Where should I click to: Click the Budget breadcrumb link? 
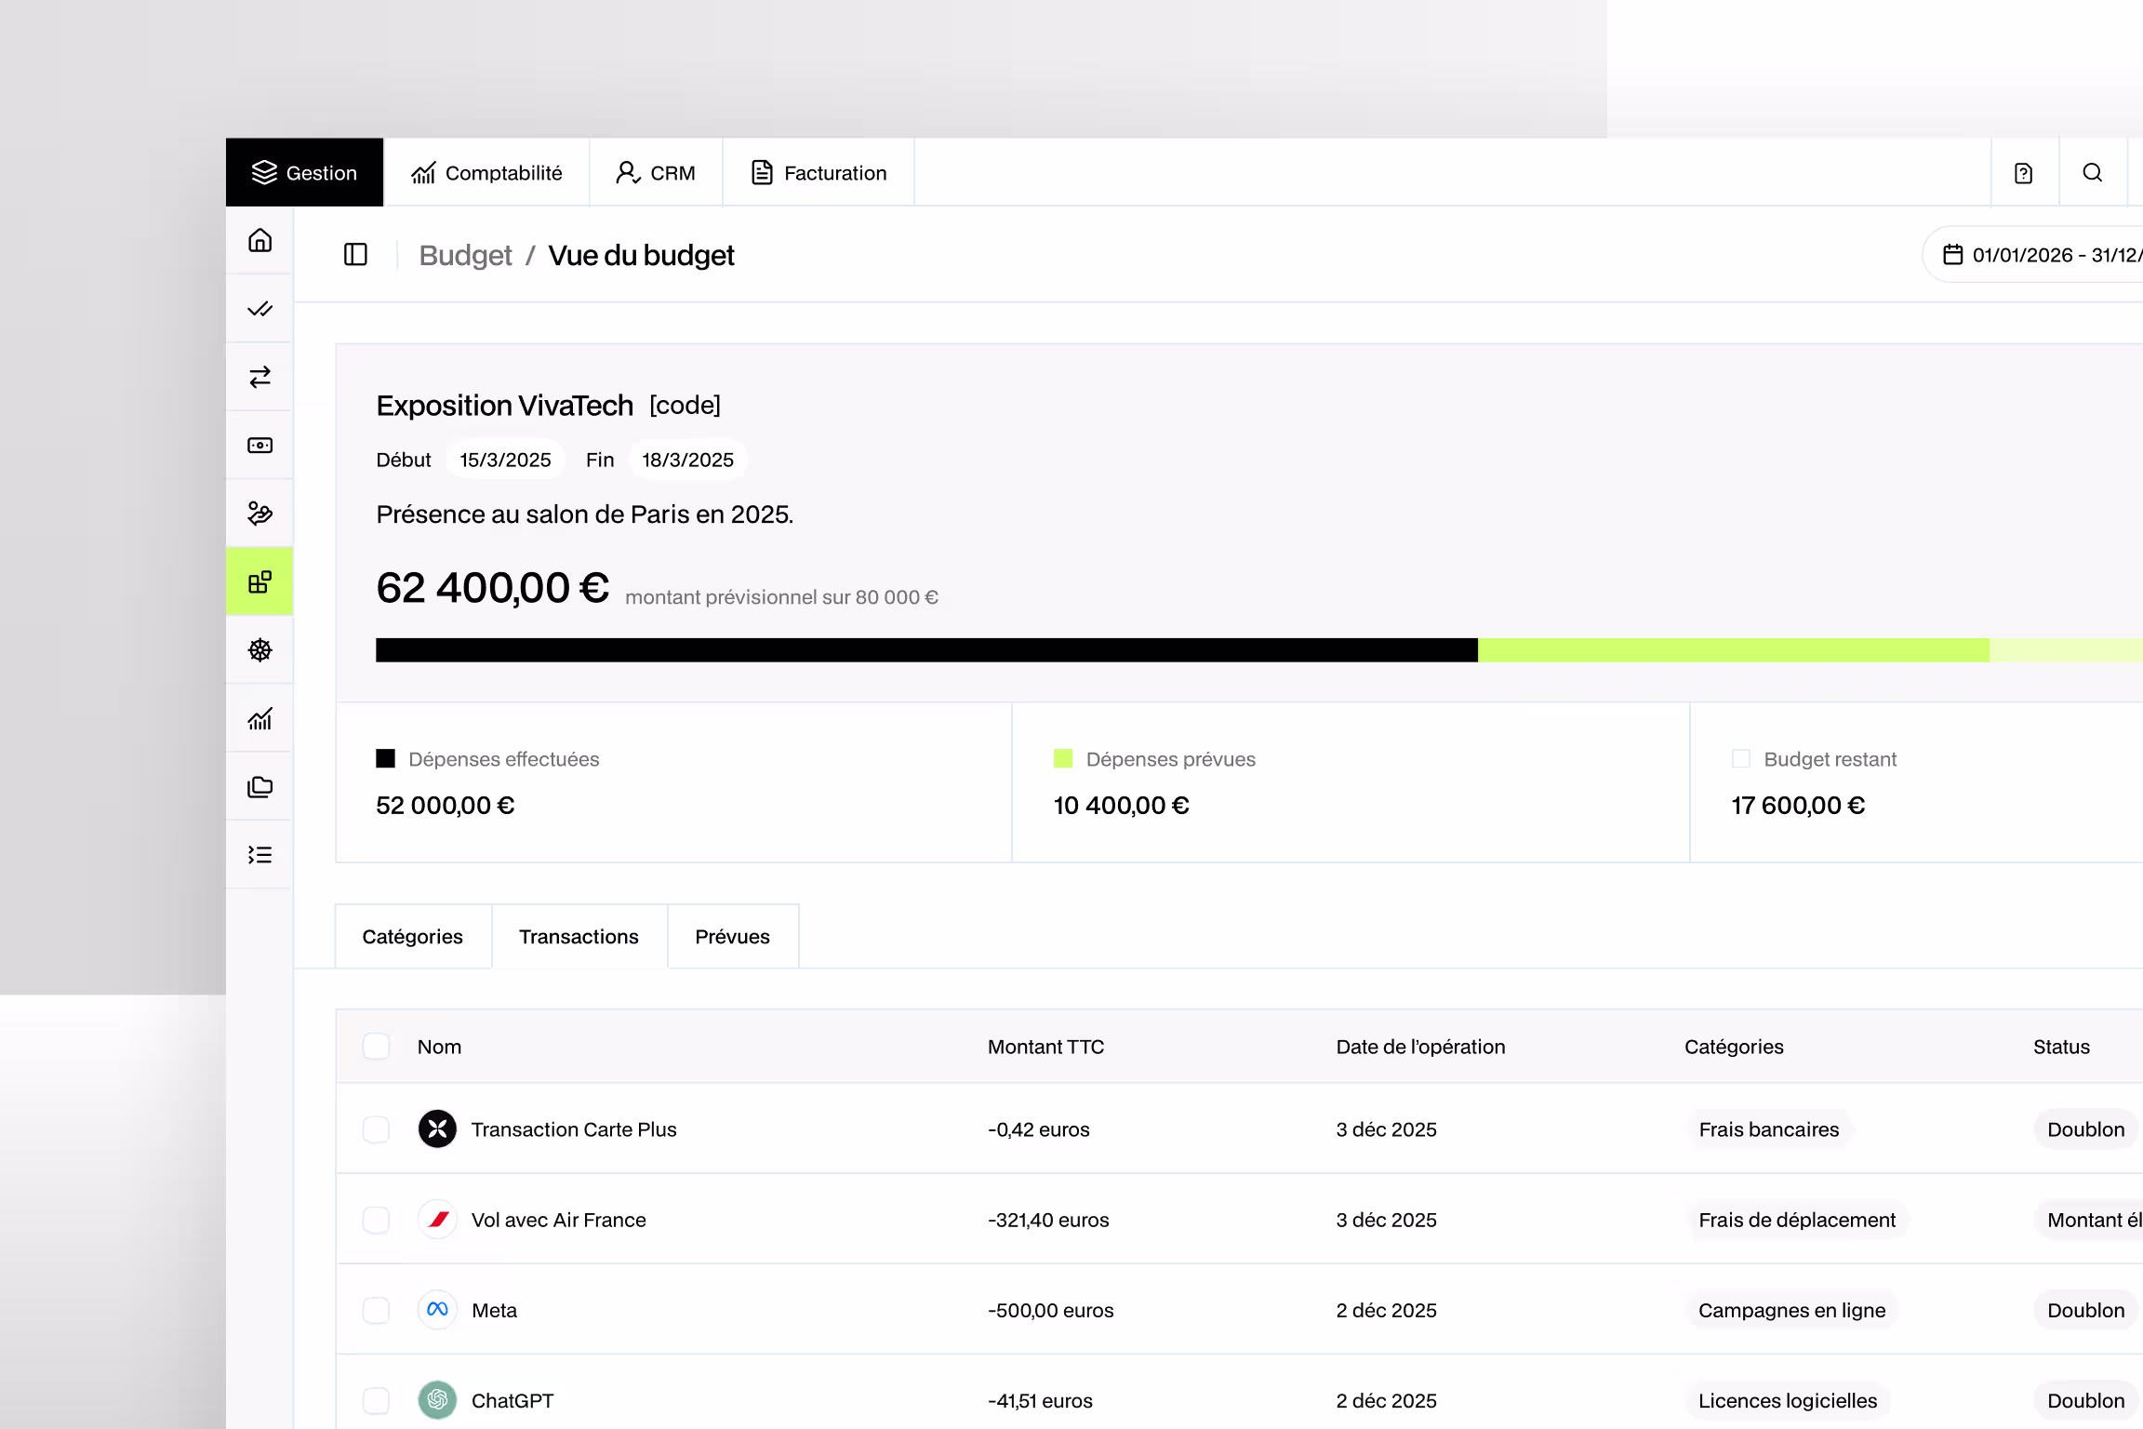coord(465,256)
